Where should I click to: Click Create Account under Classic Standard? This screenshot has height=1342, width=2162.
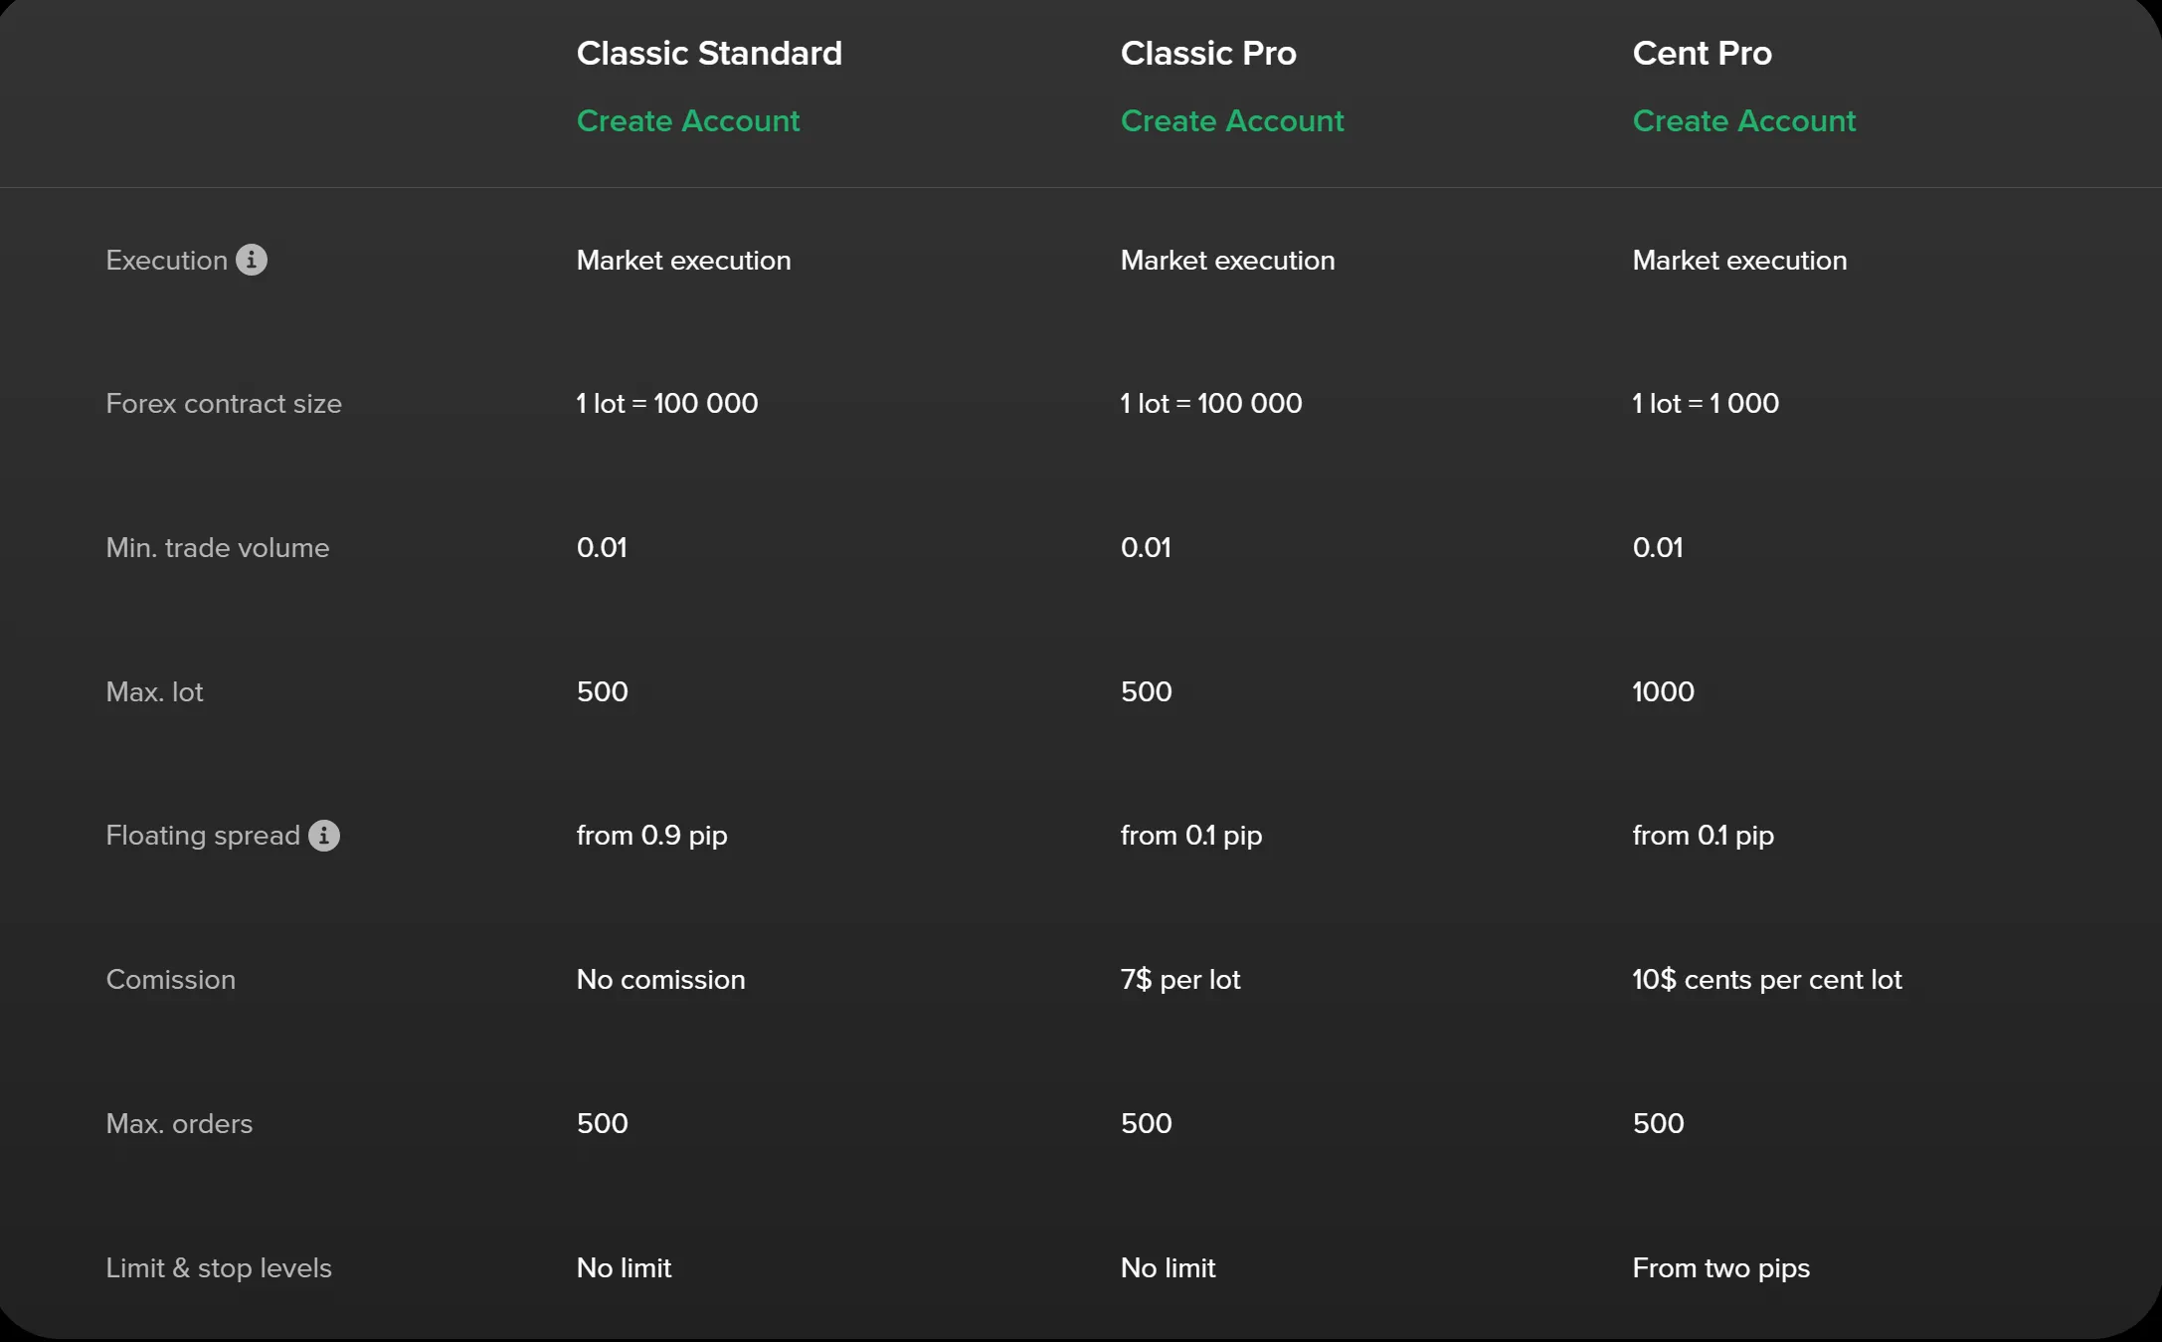coord(688,120)
